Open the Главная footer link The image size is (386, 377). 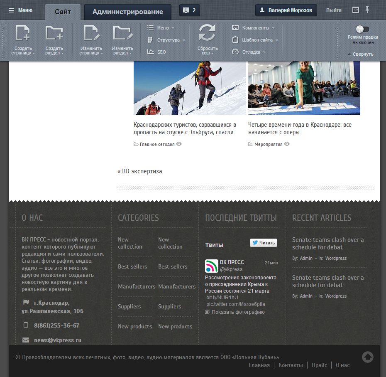pos(259,365)
